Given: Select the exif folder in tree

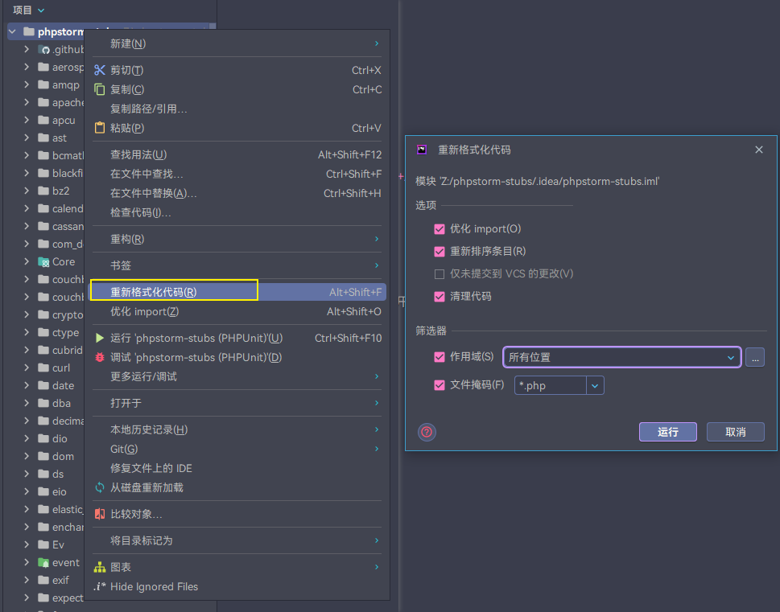Looking at the screenshot, I should (60, 580).
